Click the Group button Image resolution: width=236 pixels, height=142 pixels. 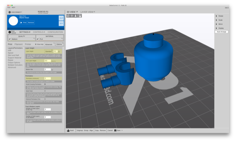coord(86,130)
